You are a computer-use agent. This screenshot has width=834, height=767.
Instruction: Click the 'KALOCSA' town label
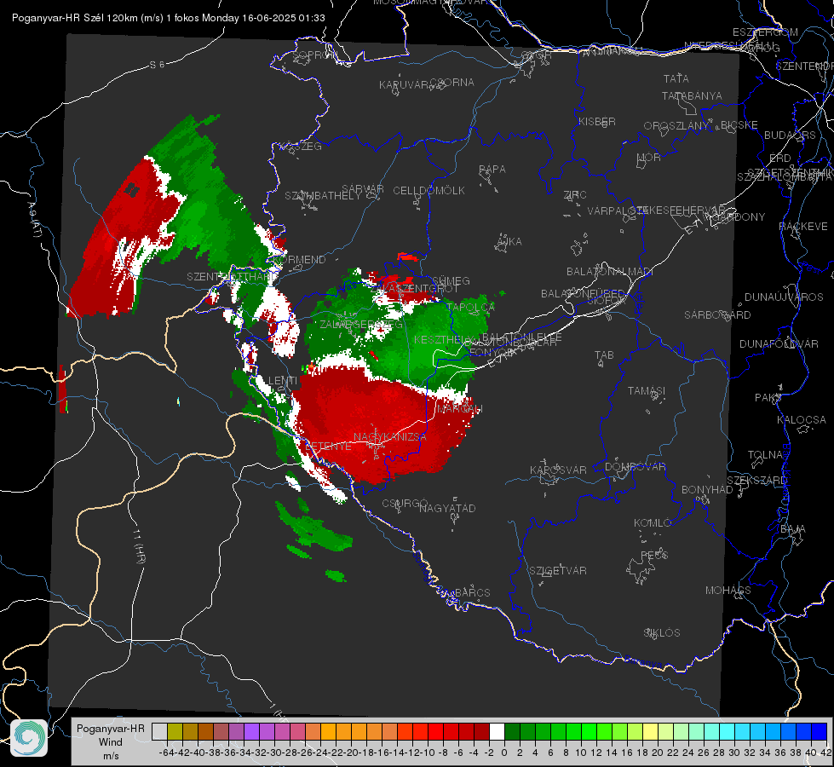[x=802, y=420]
